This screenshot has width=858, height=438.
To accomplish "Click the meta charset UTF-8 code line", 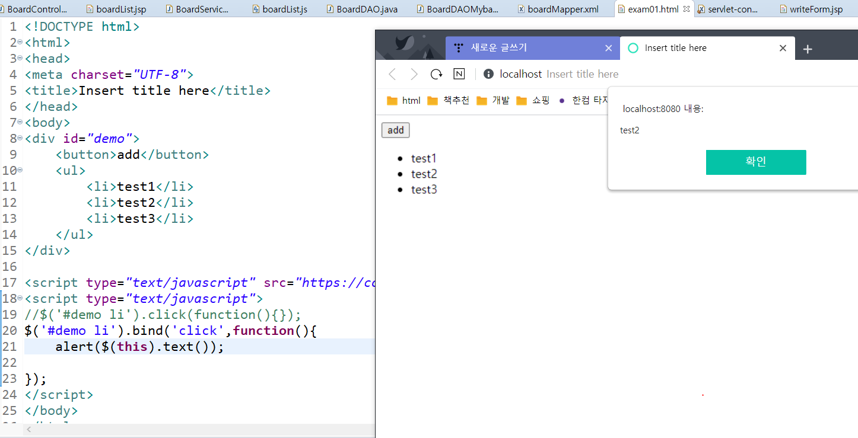I will 109,75.
